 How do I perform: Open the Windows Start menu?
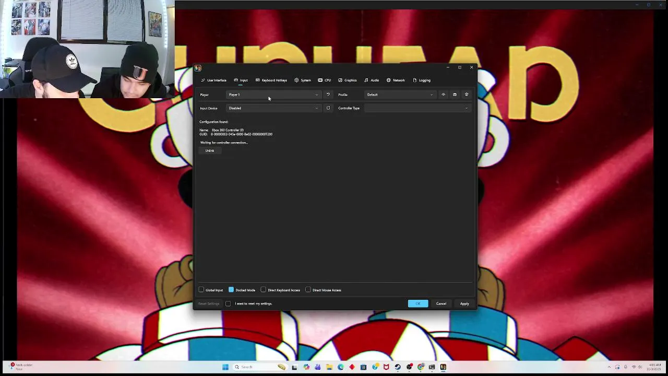(x=225, y=367)
